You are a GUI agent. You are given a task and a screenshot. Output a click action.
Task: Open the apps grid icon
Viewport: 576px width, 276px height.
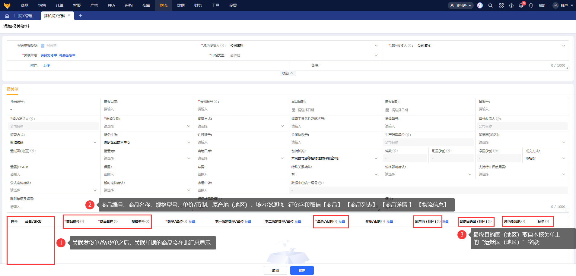501,5
